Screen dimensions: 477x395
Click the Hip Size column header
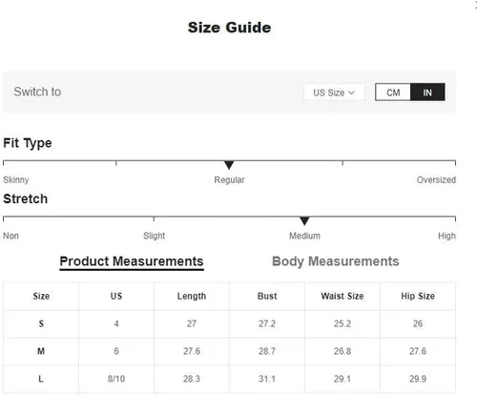[418, 296]
